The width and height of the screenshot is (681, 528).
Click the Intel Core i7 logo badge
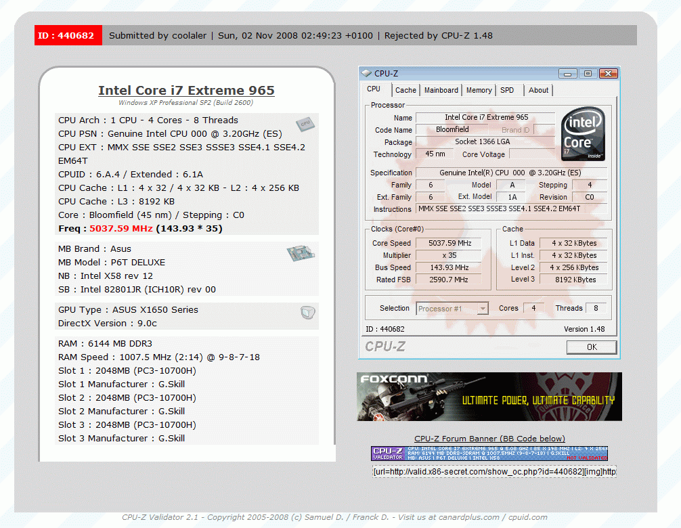[x=583, y=134]
